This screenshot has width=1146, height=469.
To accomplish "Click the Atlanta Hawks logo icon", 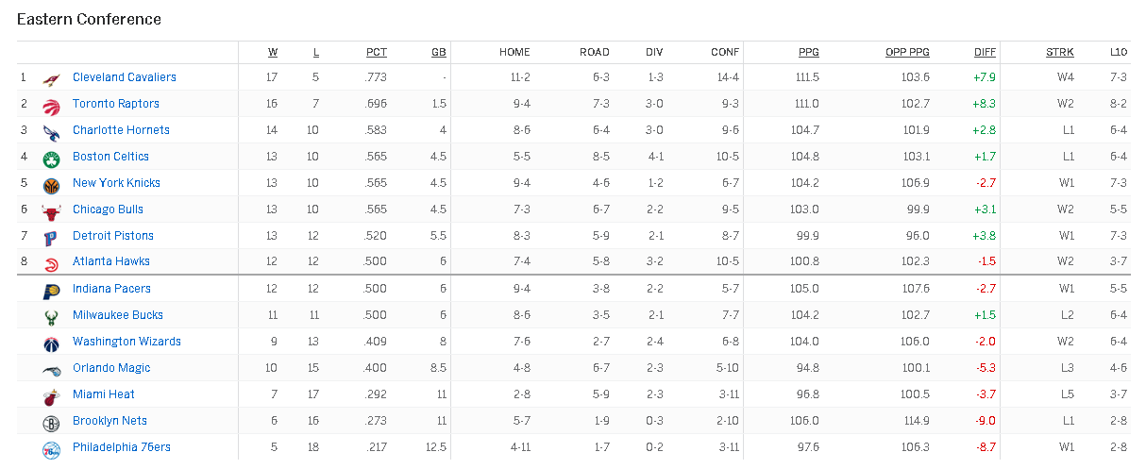I will point(51,263).
